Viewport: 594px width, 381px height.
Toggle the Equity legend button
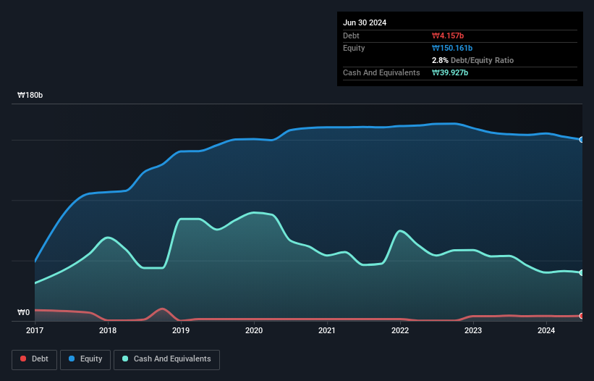coord(85,359)
